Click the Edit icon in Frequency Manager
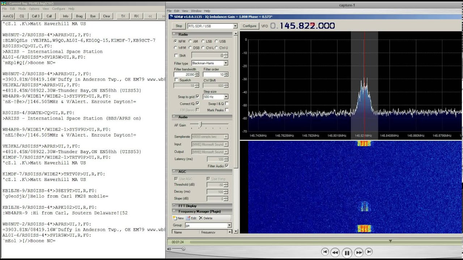The height and width of the screenshot is (260, 463). [x=188, y=218]
